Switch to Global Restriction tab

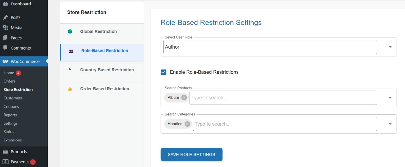click(98, 32)
